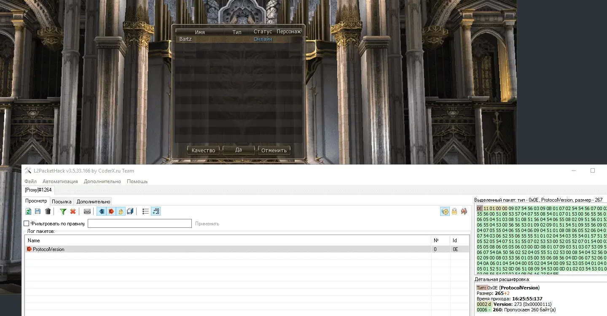Click the 'Персонаж' column header in server list
Screen dimensions: 607x316
pyautogui.click(x=289, y=32)
